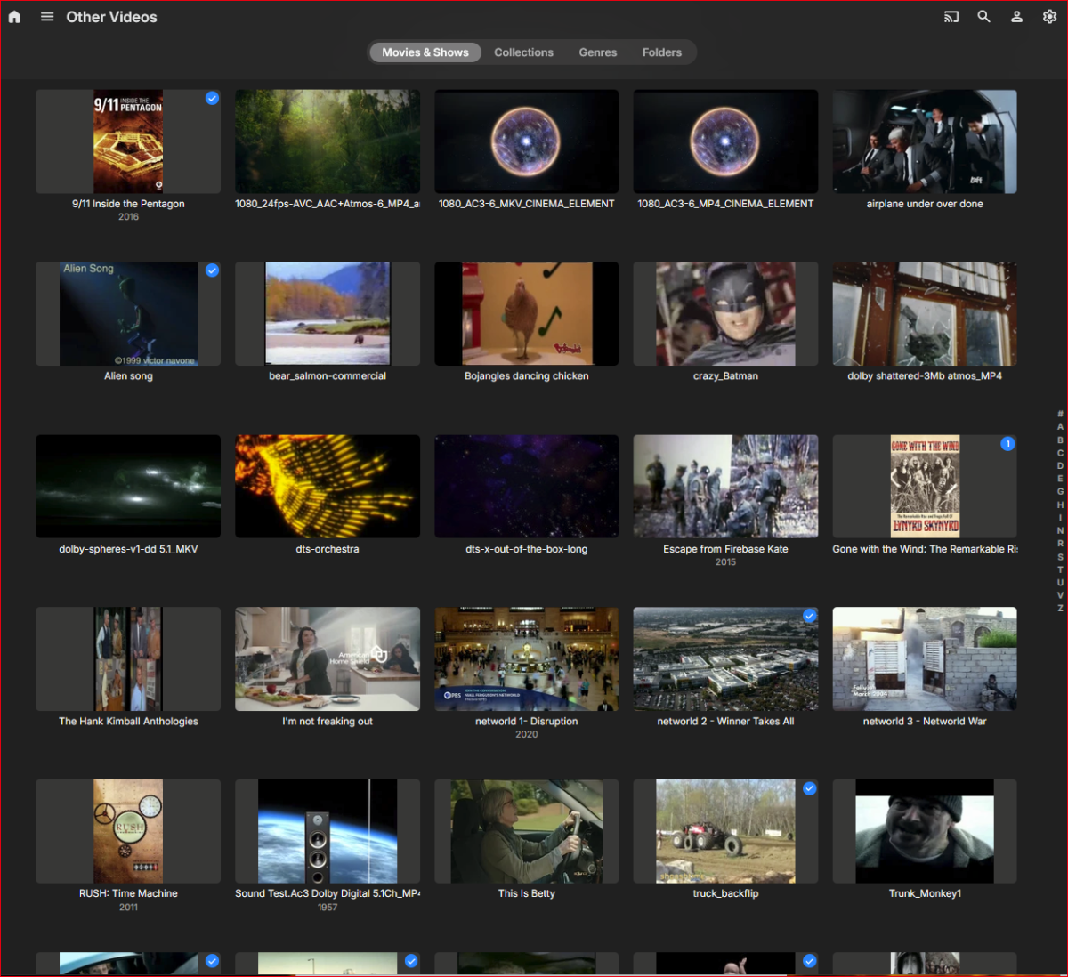
Task: Click the Other Videos library title
Action: [x=111, y=17]
